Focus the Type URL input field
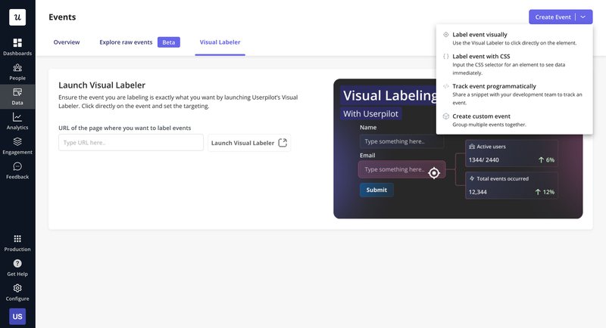606x328 pixels. click(x=130, y=143)
